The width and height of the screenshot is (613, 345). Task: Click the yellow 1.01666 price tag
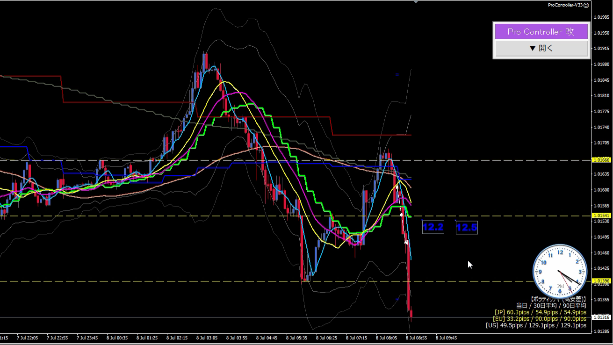click(601, 160)
